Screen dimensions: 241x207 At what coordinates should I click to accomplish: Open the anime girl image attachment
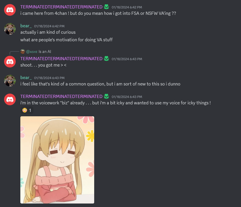click(x=57, y=160)
